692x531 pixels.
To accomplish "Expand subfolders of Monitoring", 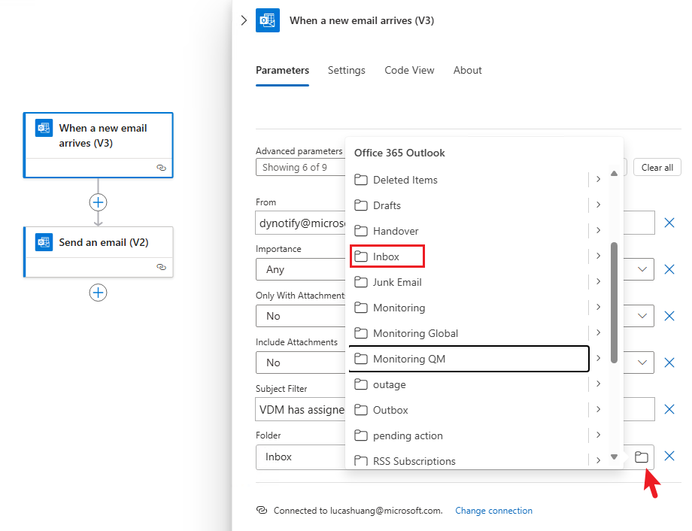I will coord(599,307).
